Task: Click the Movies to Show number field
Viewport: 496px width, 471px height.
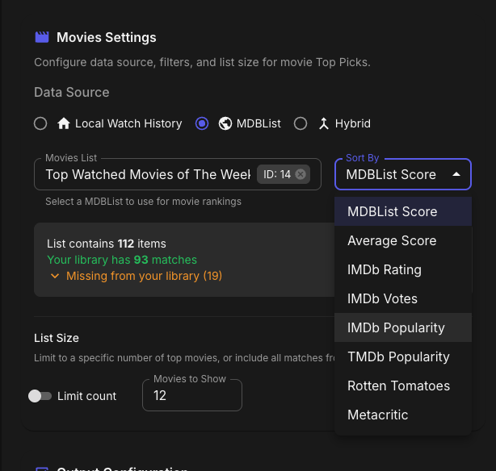Action: tap(191, 396)
